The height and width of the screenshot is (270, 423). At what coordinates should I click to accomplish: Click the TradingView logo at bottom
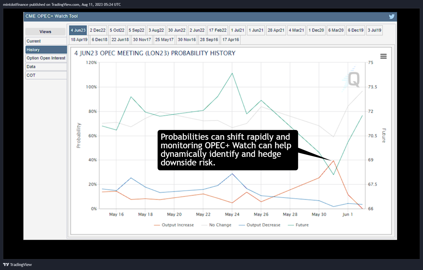click(x=17, y=264)
